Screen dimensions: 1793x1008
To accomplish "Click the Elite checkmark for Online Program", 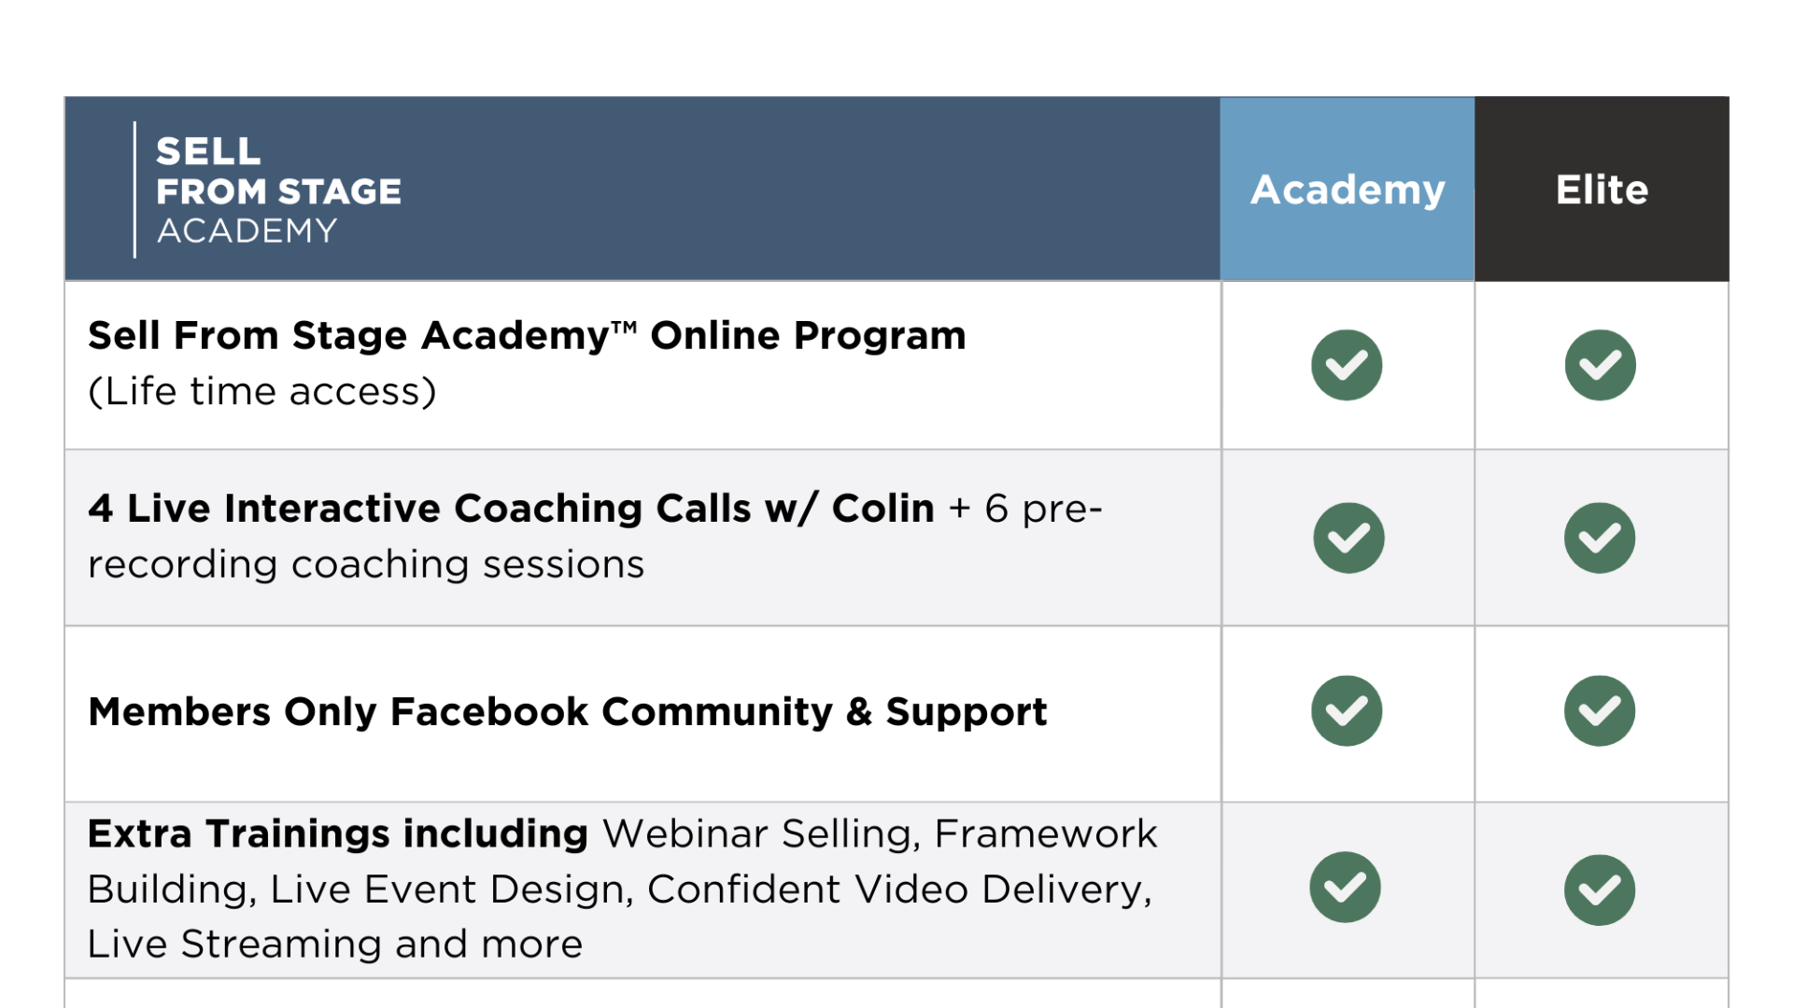I will [1601, 365].
